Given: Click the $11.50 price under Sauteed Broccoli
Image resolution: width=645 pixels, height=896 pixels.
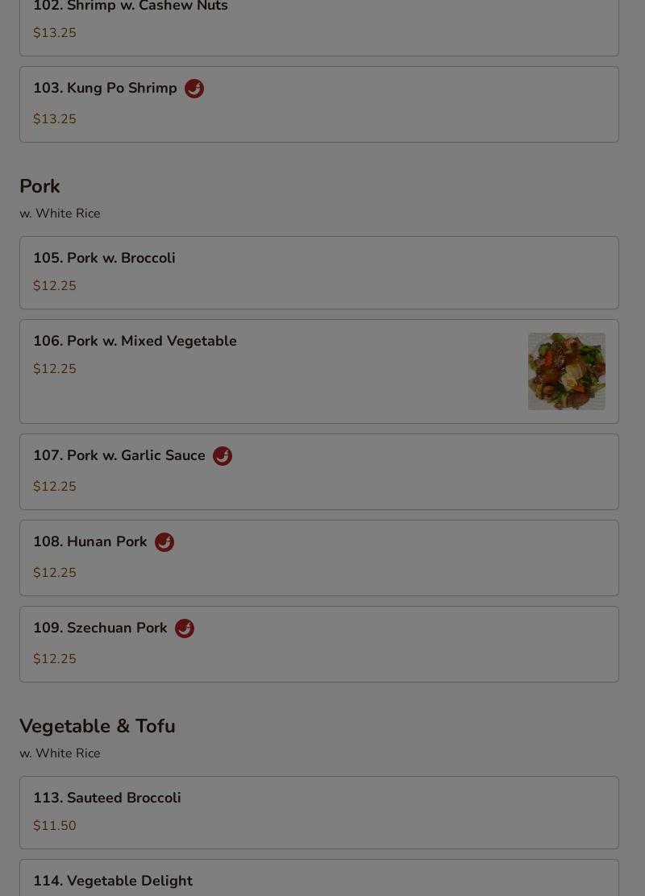Looking at the screenshot, I should click(x=55, y=826).
